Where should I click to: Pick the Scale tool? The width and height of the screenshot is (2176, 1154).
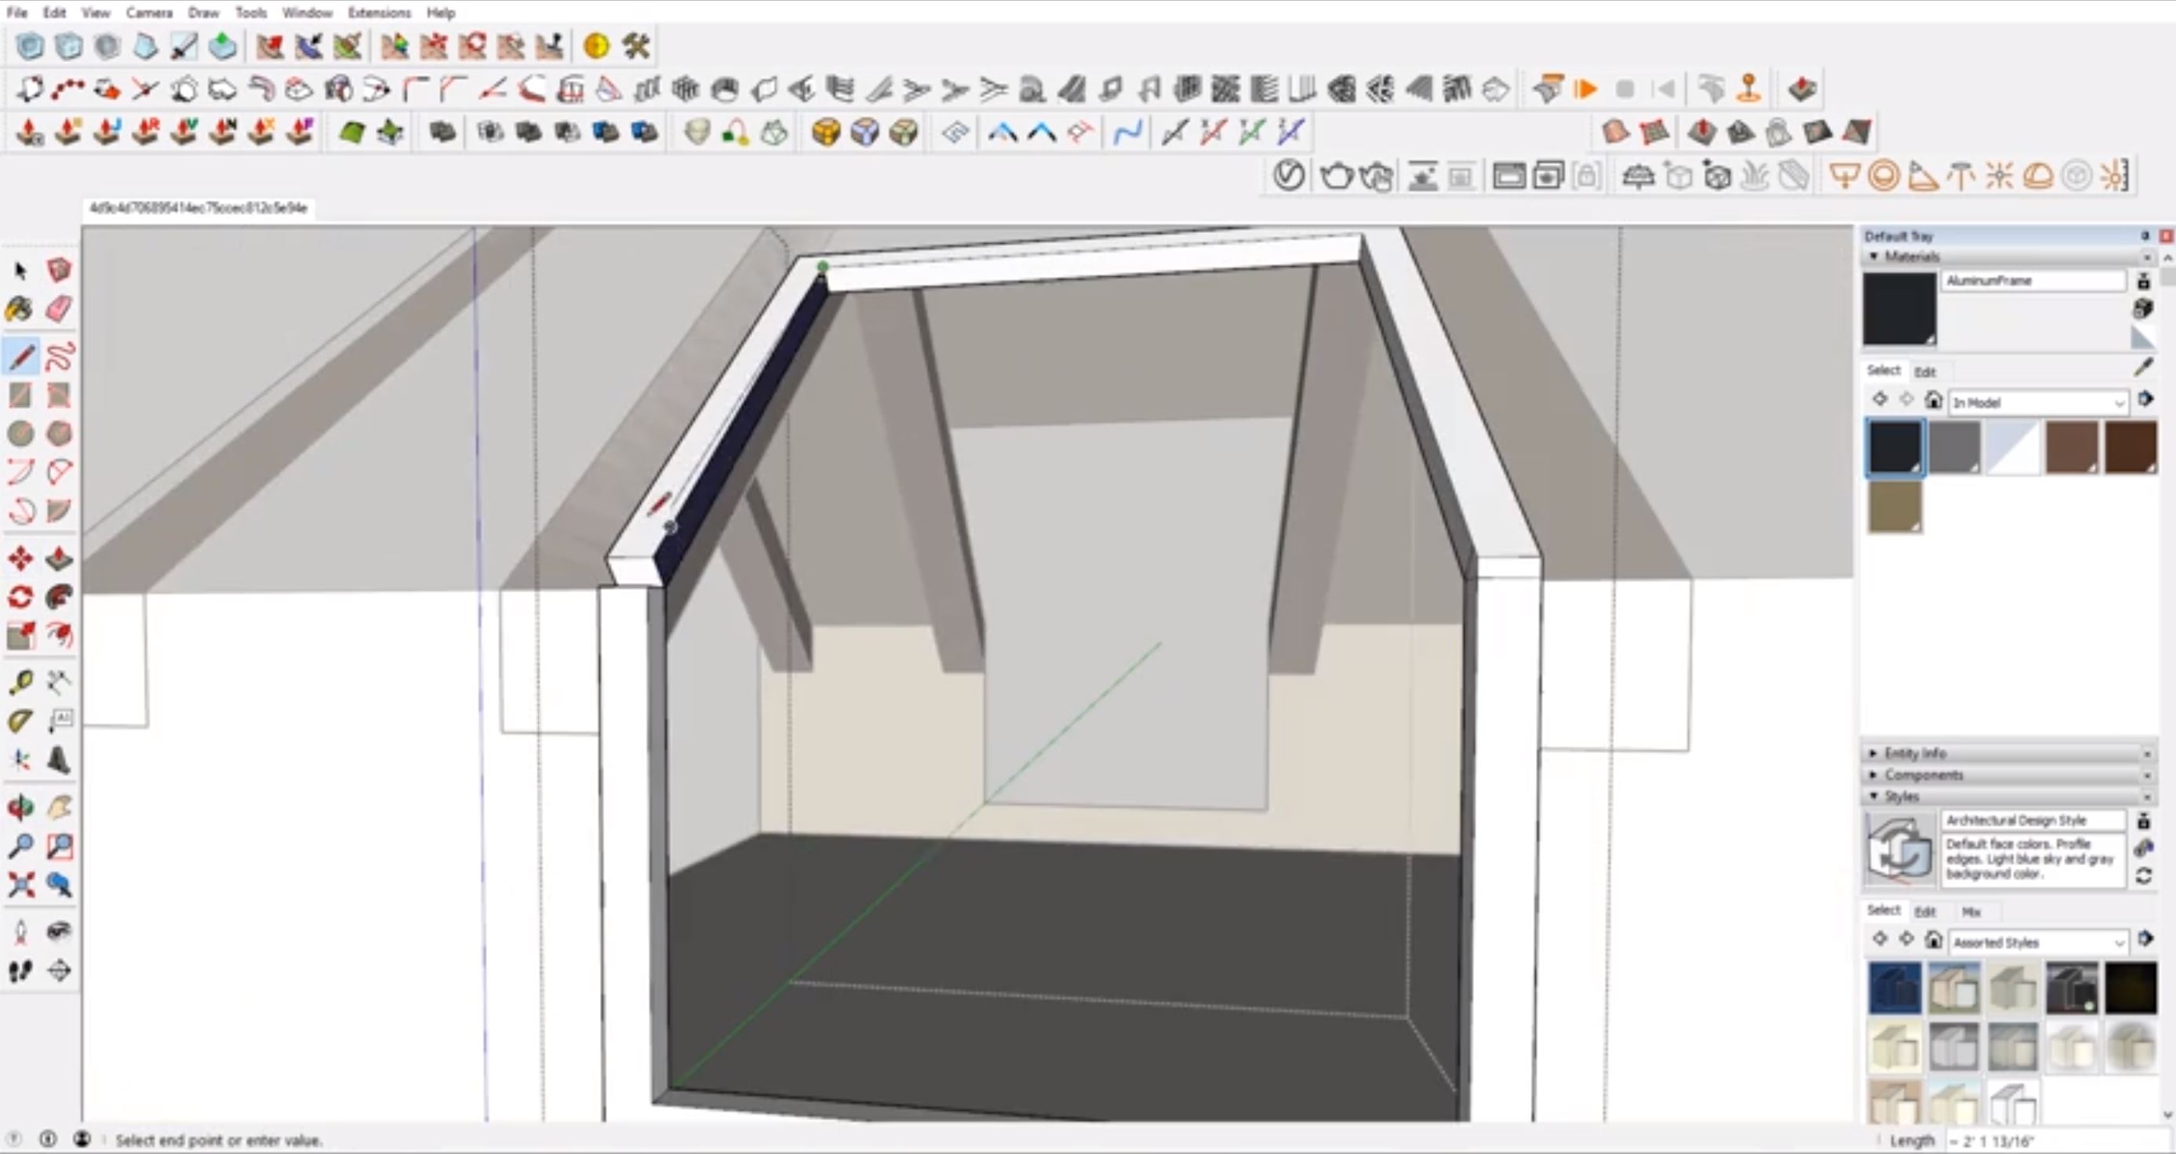[20, 635]
